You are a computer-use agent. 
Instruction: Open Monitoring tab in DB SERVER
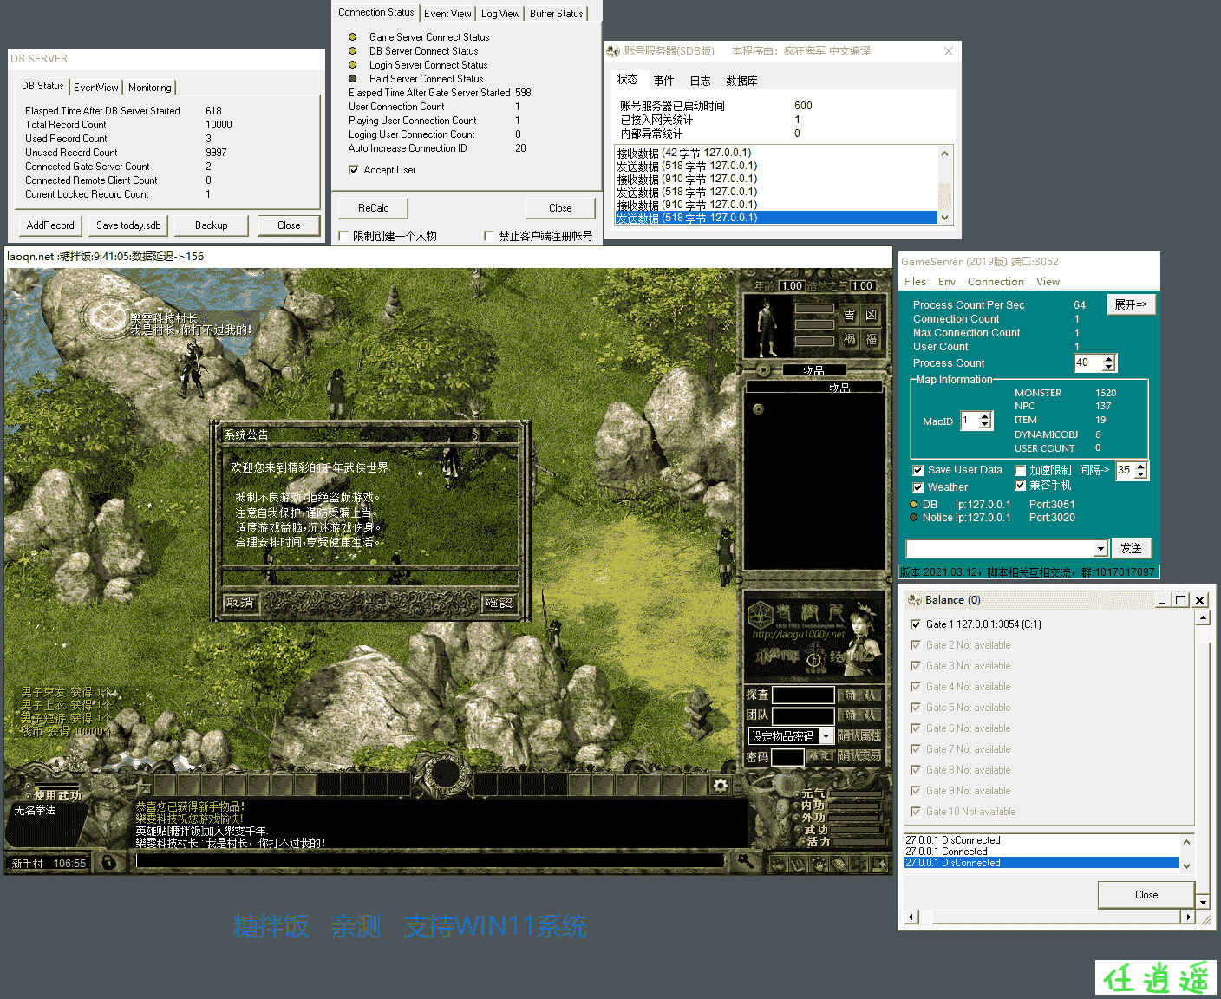[x=149, y=88]
